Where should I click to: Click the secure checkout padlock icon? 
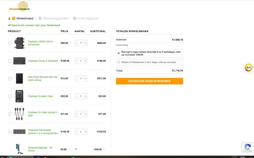point(9,18)
